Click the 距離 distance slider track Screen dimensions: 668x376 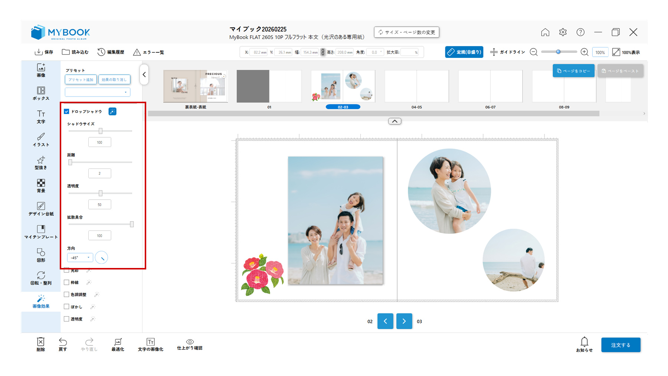coord(100,162)
